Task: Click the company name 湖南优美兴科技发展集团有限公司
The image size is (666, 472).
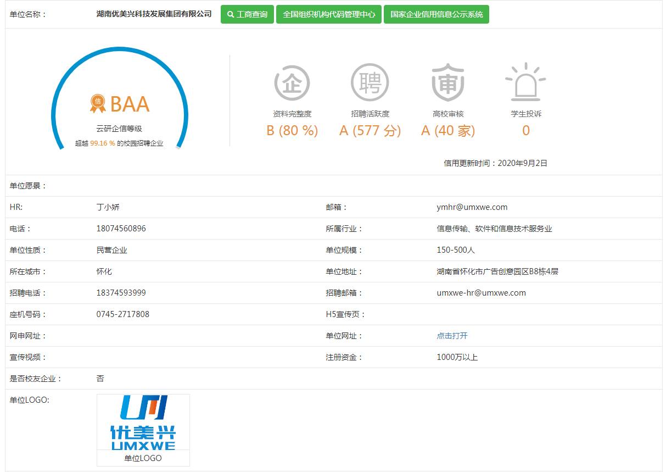Action: pos(154,14)
